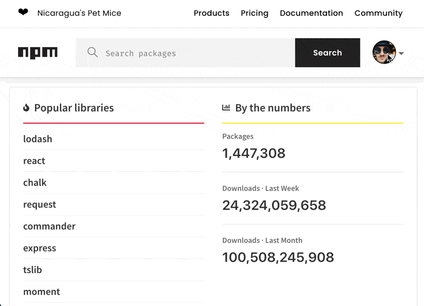424x306 pixels.
Task: Click the npm wordmark logo
Action: tap(38, 52)
